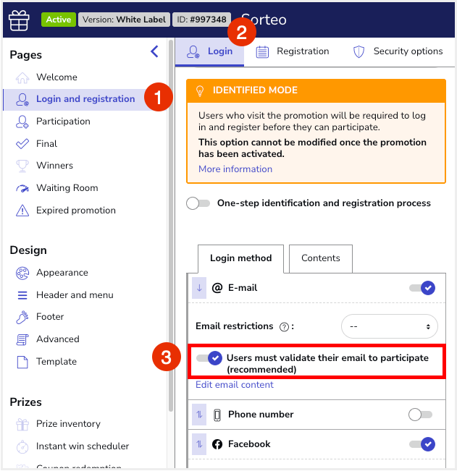Click the Participation user icon
The image size is (457, 471).
(x=22, y=122)
